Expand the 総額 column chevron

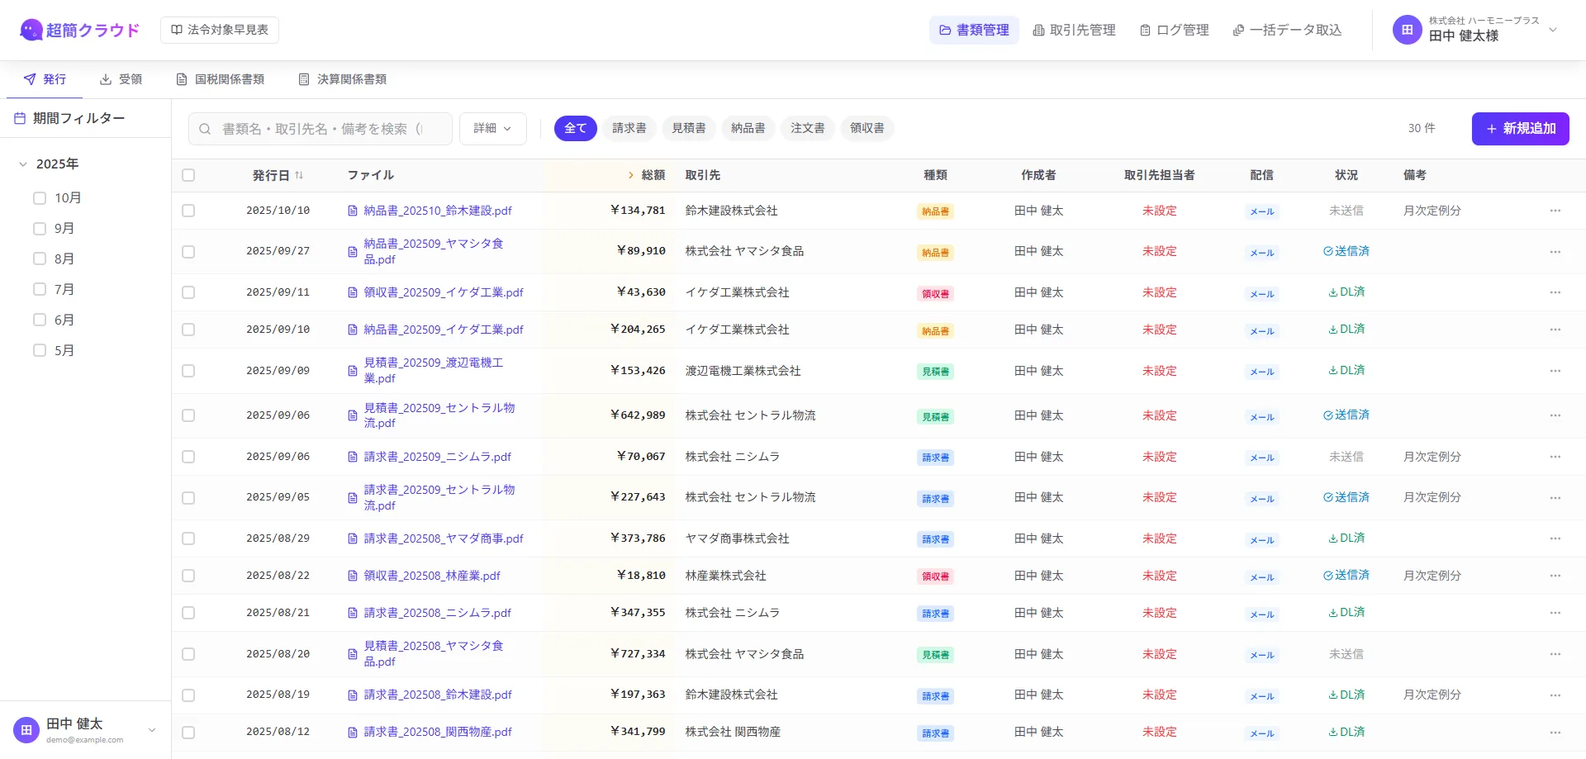[631, 175]
